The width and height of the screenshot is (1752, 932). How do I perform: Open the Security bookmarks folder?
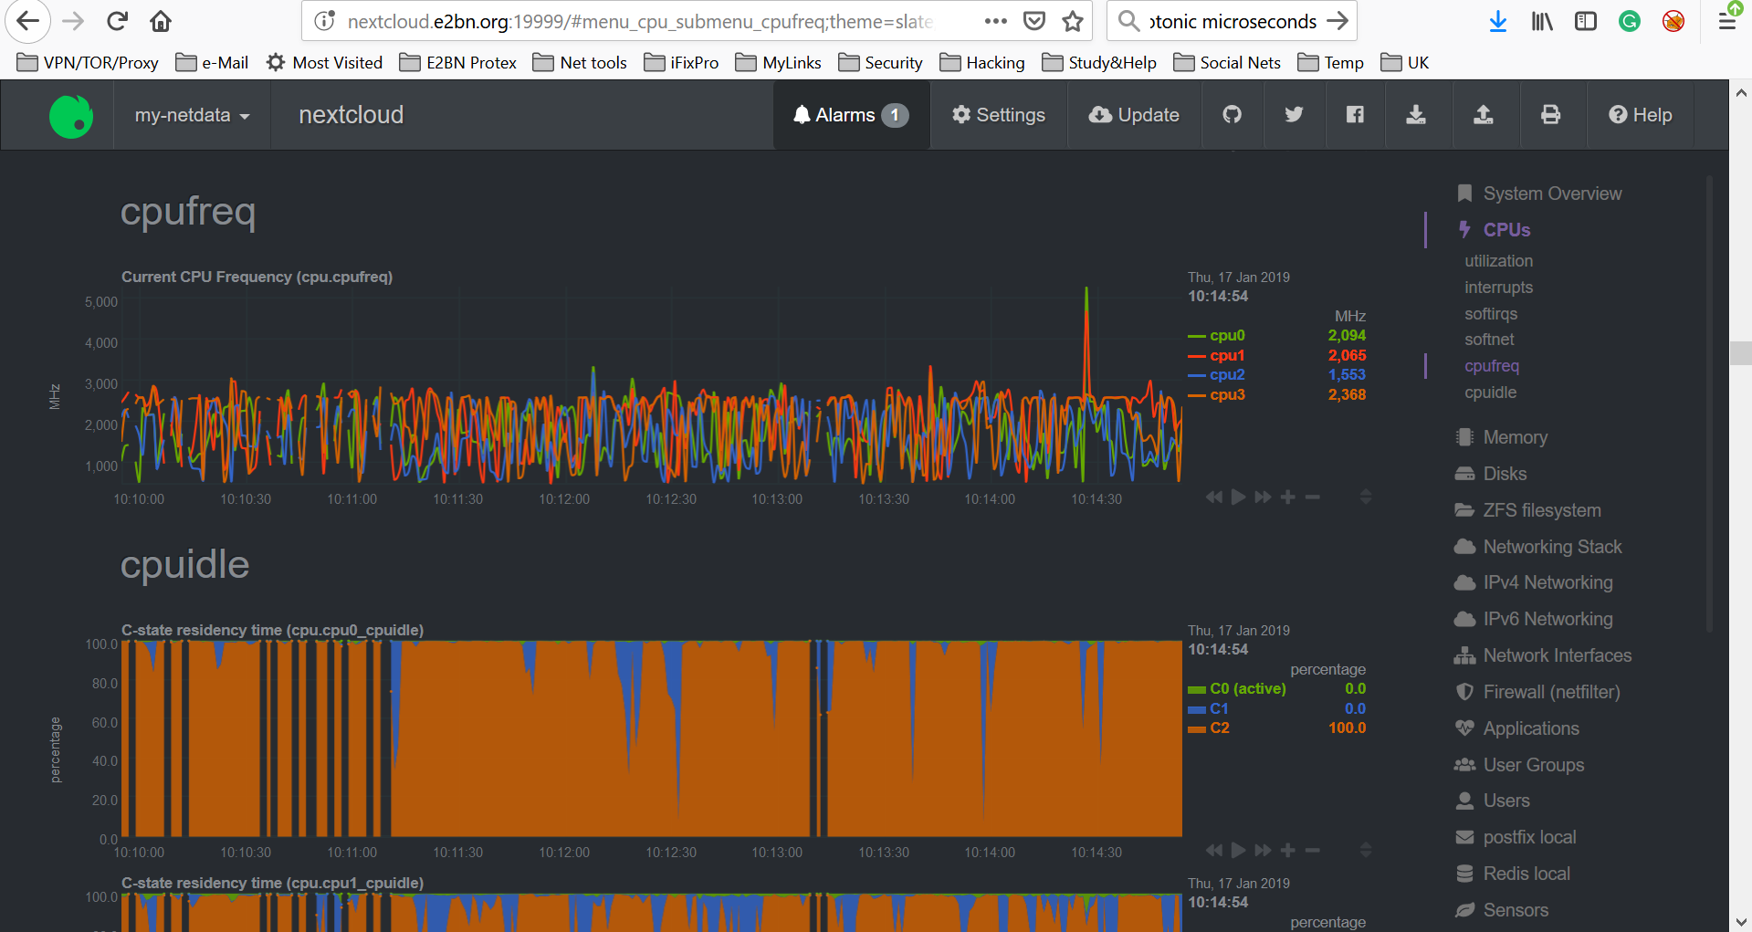click(879, 62)
